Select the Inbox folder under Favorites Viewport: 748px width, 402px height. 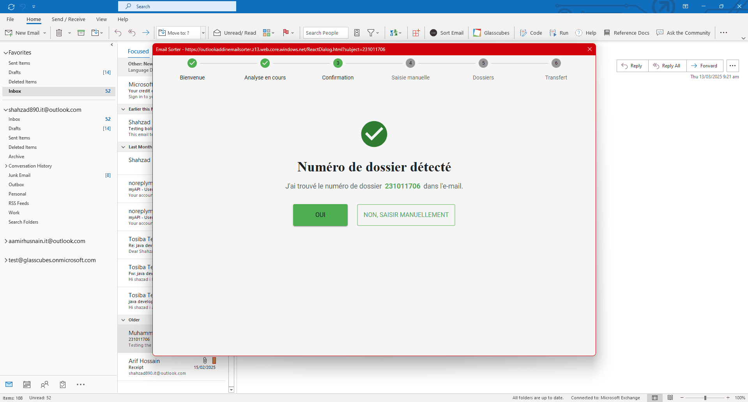tap(59, 91)
